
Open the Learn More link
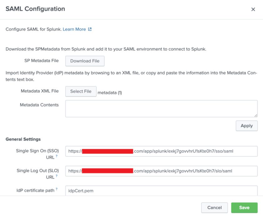click(74, 29)
